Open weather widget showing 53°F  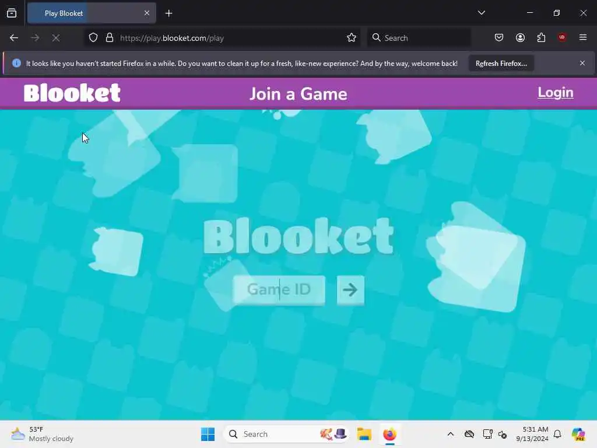42,434
